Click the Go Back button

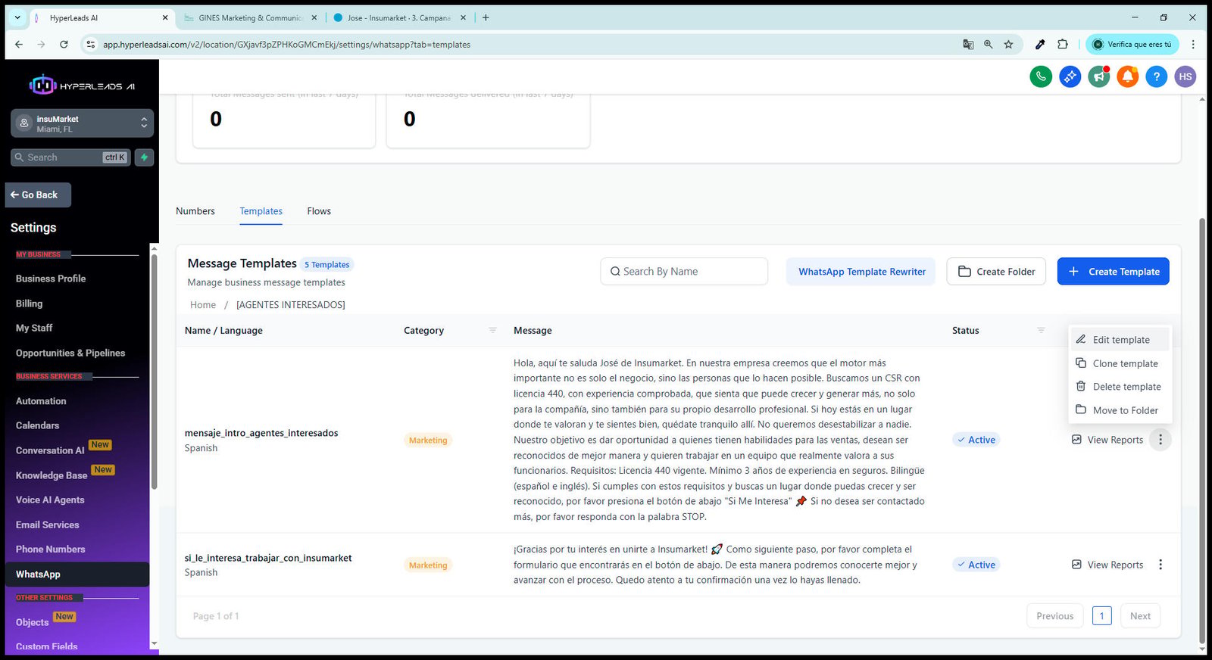tap(38, 195)
